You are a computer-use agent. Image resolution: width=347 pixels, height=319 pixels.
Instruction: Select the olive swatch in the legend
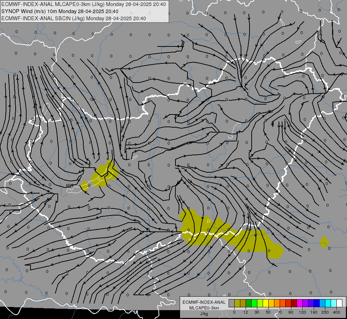pos(237,303)
